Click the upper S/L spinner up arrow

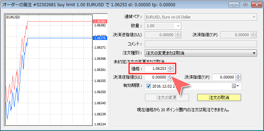(178, 33)
